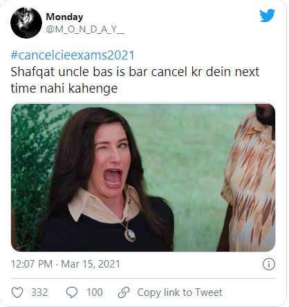Image resolution: width=289 pixels, height=307 pixels.
Task: Open the Monday profile avatar
Action: (x=26, y=23)
